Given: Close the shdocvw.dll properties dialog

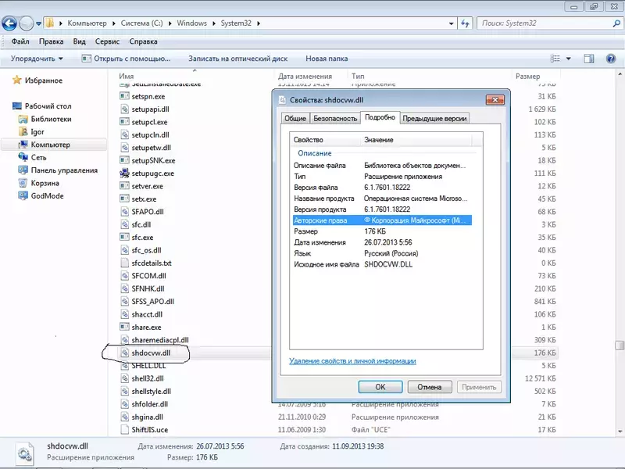Looking at the screenshot, I should tap(495, 100).
